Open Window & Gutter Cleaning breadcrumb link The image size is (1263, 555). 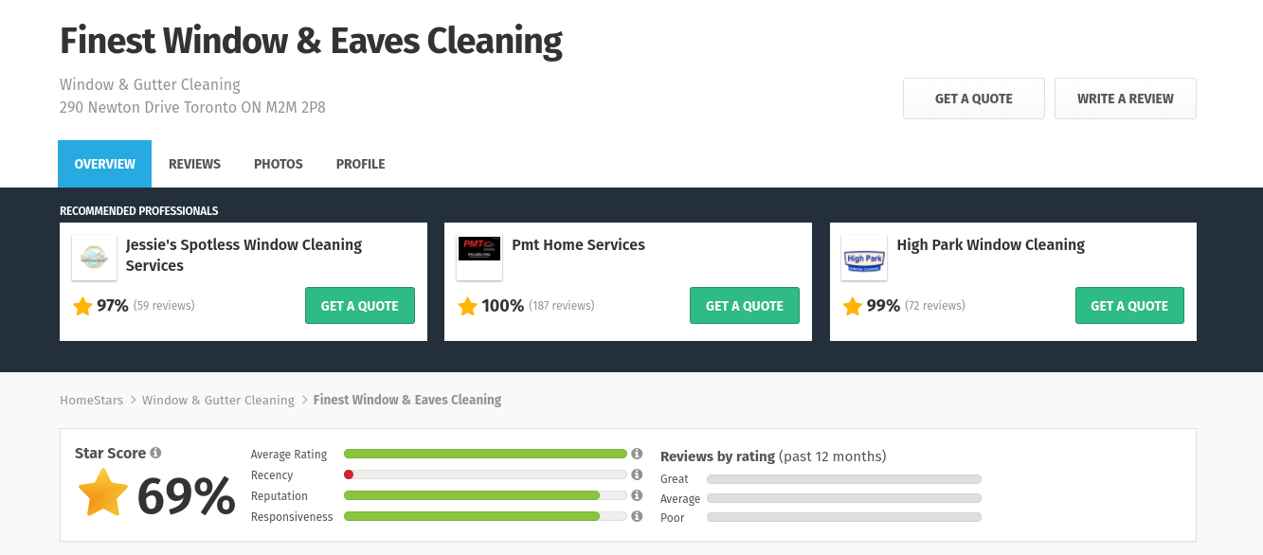point(218,400)
